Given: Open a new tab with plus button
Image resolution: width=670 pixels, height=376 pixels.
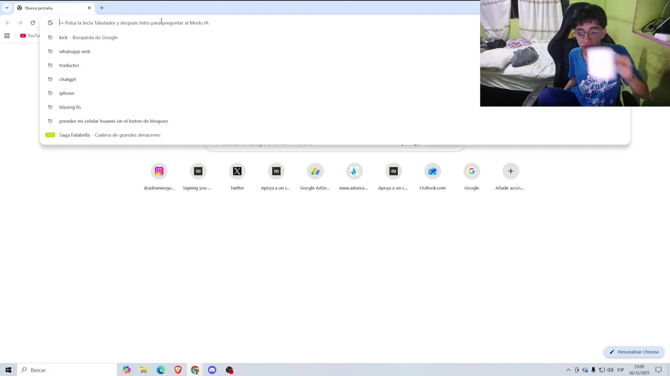Looking at the screenshot, I should 102,8.
